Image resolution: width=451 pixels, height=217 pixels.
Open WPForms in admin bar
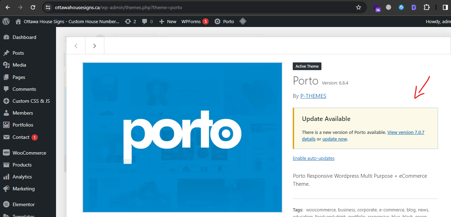pos(195,21)
